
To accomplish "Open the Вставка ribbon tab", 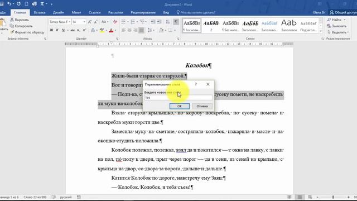I will (40, 12).
